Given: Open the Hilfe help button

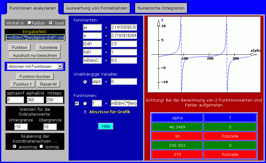Looking at the screenshot, I should (x=106, y=126).
